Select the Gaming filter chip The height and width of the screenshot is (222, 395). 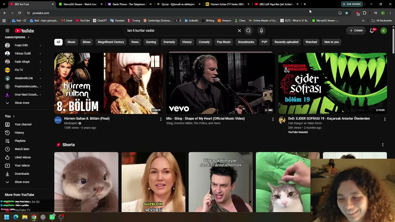[x=151, y=42]
